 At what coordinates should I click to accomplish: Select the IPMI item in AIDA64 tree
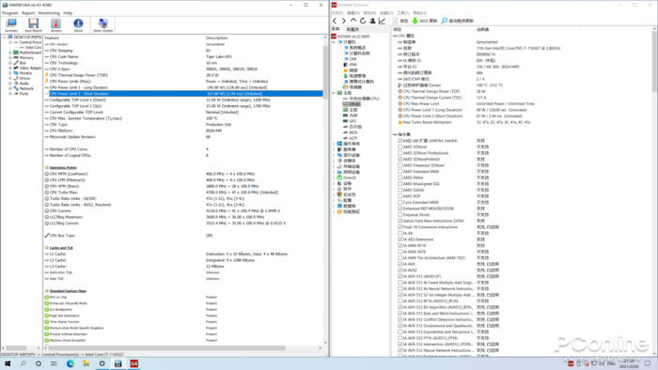click(352, 65)
